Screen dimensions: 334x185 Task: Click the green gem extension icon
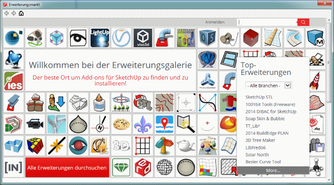coord(121,167)
